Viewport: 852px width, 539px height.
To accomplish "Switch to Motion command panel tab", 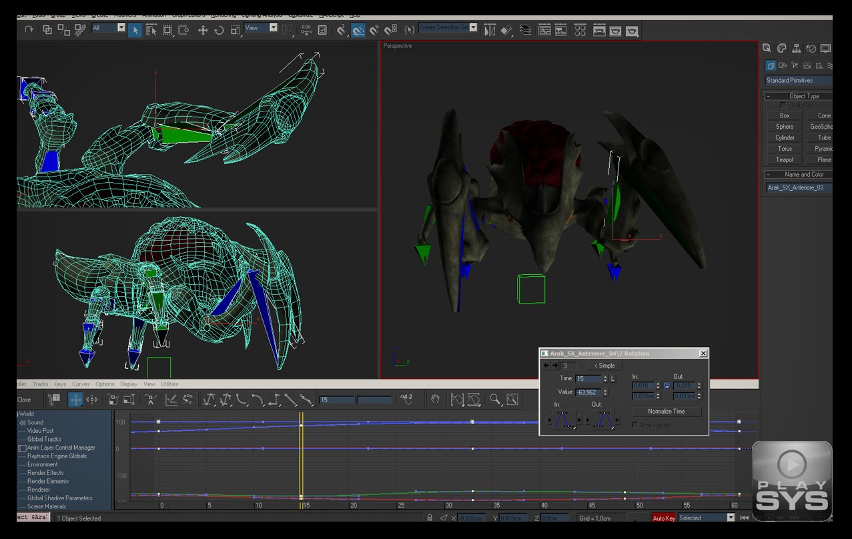I will coord(811,48).
